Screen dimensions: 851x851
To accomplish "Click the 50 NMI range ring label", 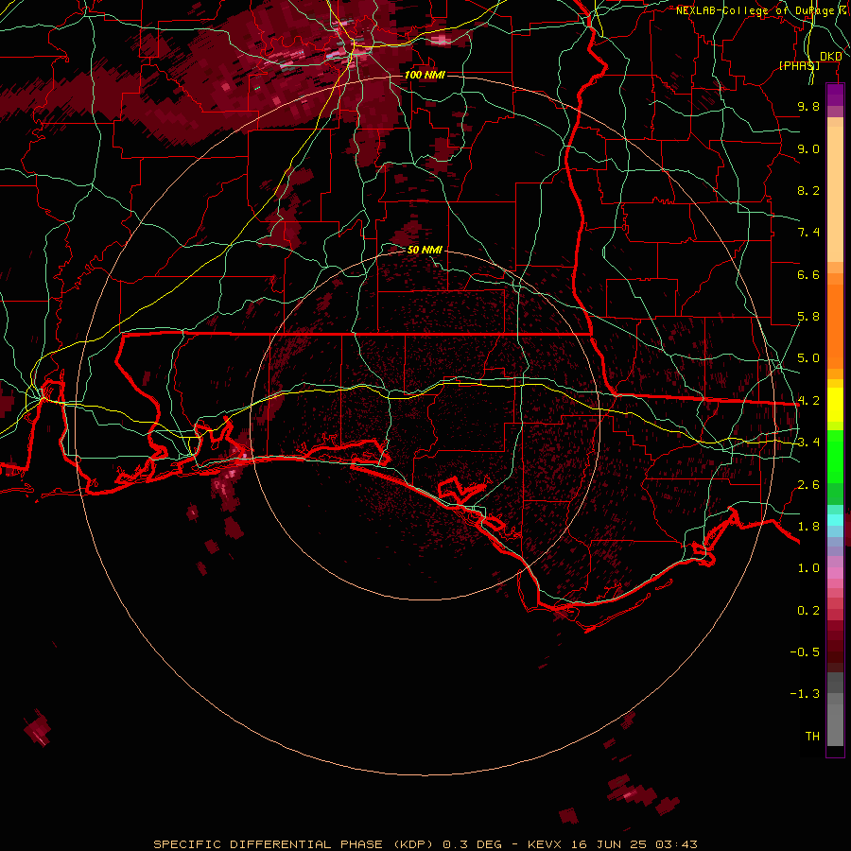I will (x=425, y=250).
